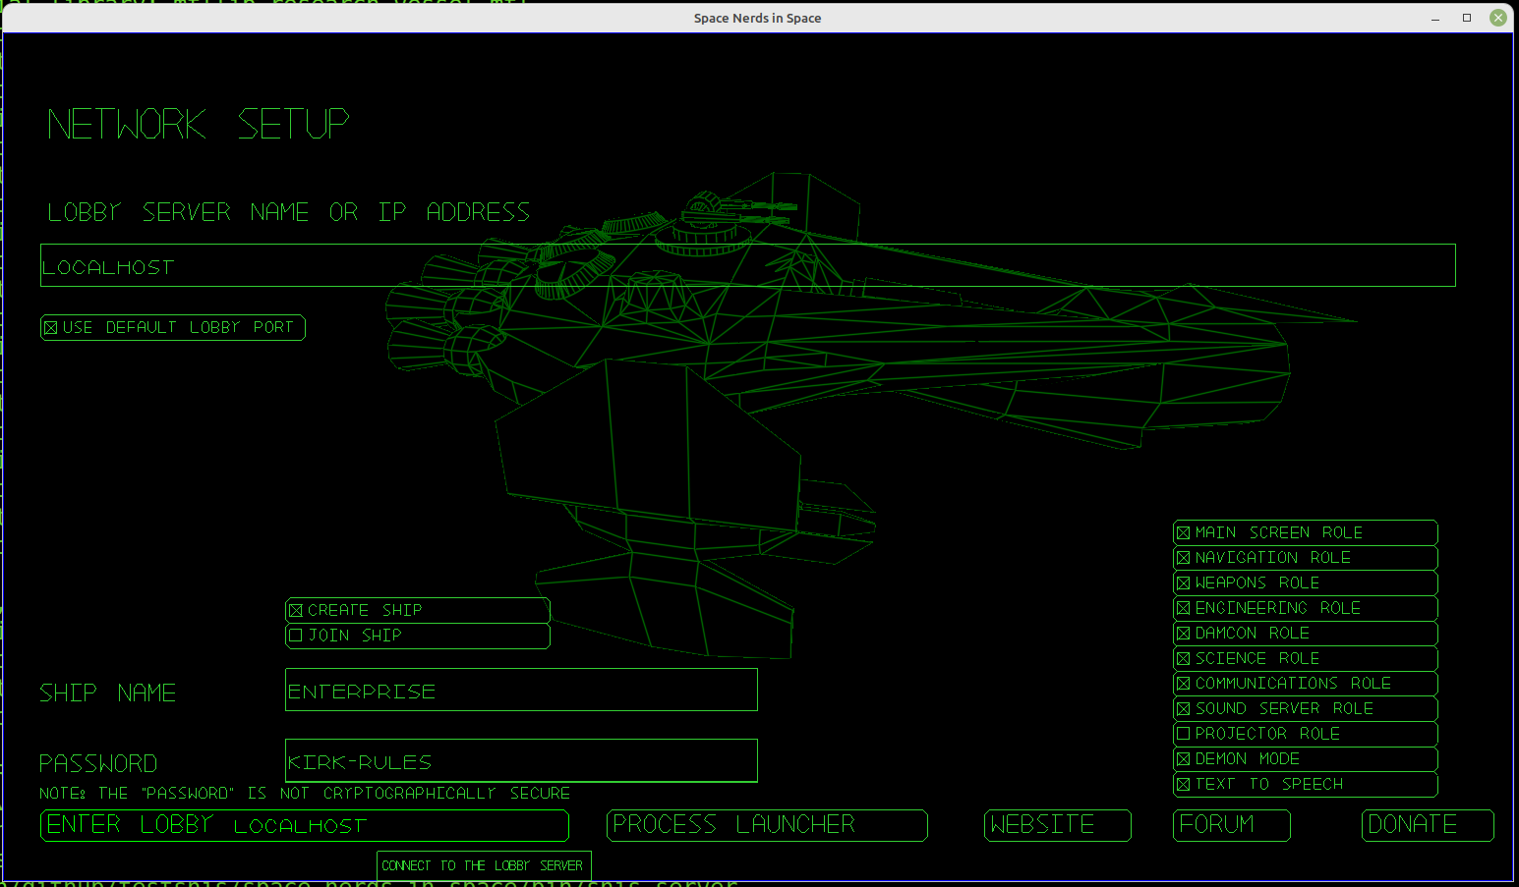Select the Join Ship option

[418, 636]
